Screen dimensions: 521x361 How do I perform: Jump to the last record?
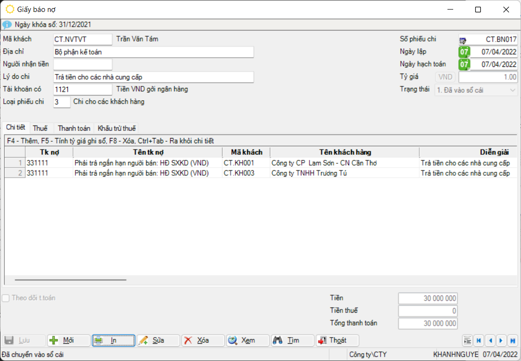click(x=512, y=340)
